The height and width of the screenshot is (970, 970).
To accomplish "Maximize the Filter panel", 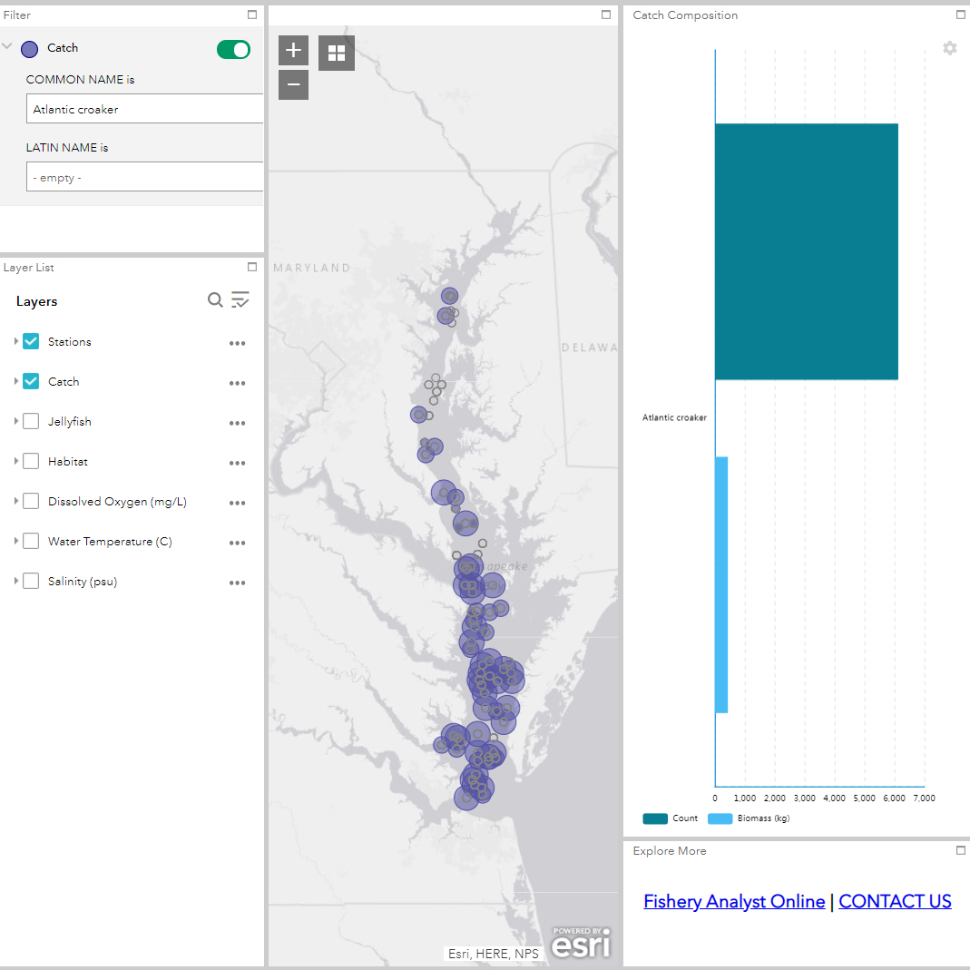I will pos(253,15).
